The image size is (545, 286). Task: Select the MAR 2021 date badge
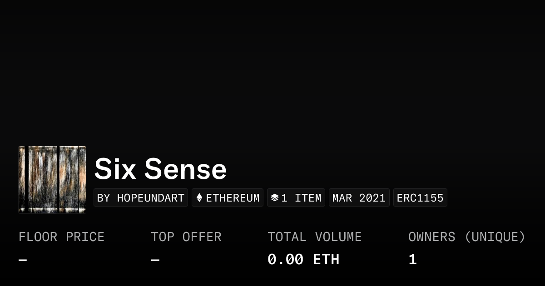tap(359, 198)
